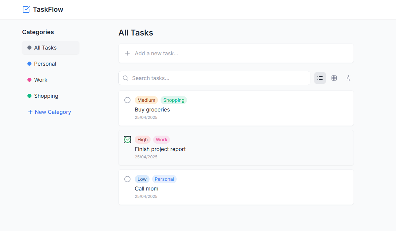Select the All Tasks category
396x231 pixels.
[x=45, y=48]
